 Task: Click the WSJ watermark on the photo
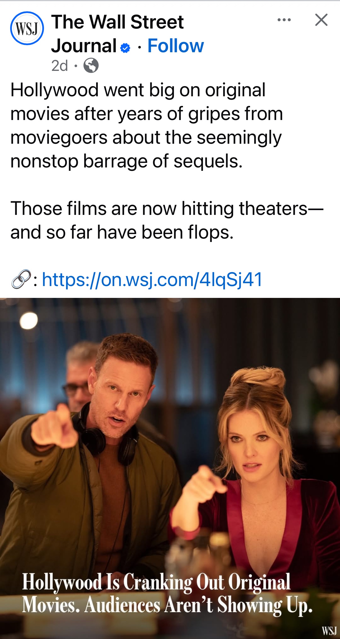click(329, 630)
